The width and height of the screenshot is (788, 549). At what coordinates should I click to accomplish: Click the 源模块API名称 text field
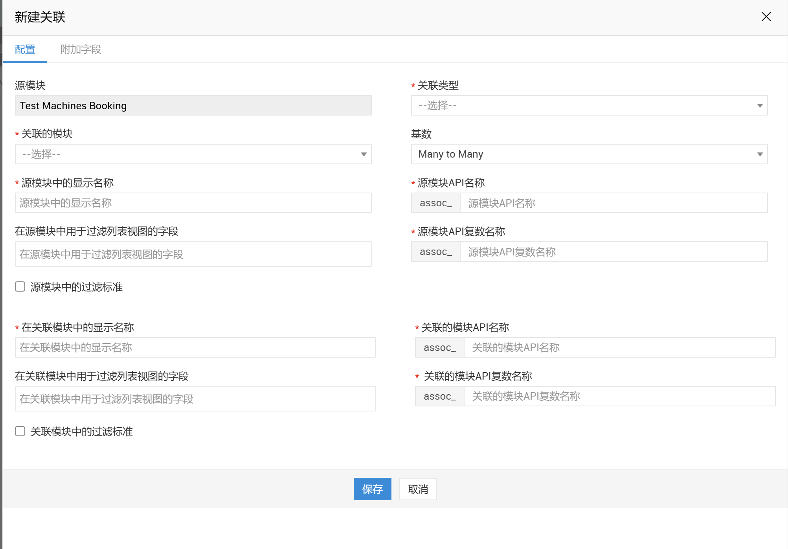click(613, 203)
